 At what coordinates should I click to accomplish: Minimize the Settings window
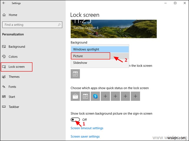pos(166,3)
